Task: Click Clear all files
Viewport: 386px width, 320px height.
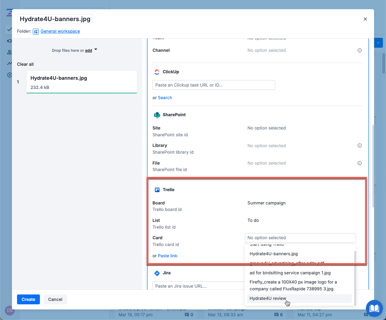Action: pos(25,64)
